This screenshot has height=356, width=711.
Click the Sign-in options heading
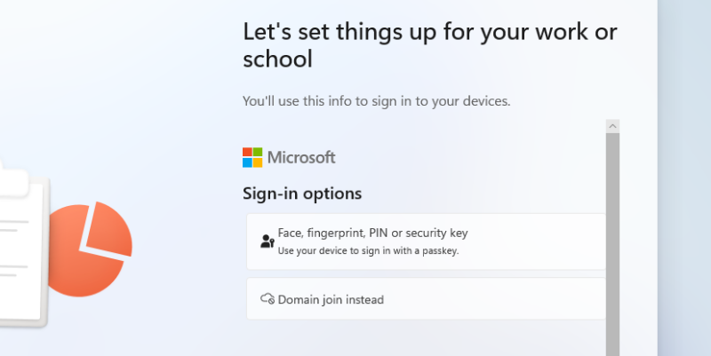click(302, 193)
